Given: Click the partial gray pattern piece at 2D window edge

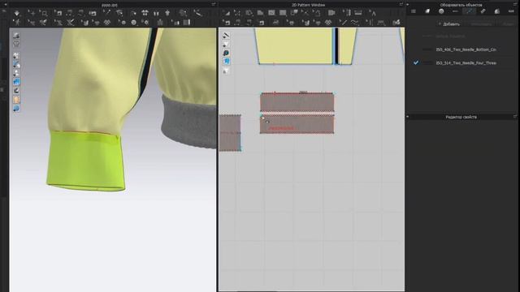Looking at the screenshot, I should click(230, 133).
